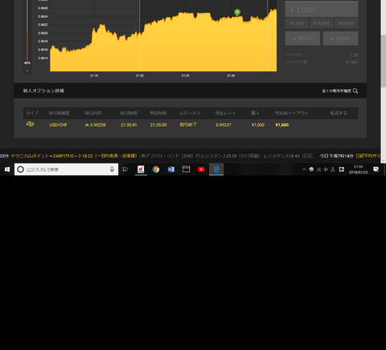Toggle the IME input mode A indicator
386x350 pixels.
coord(333,169)
